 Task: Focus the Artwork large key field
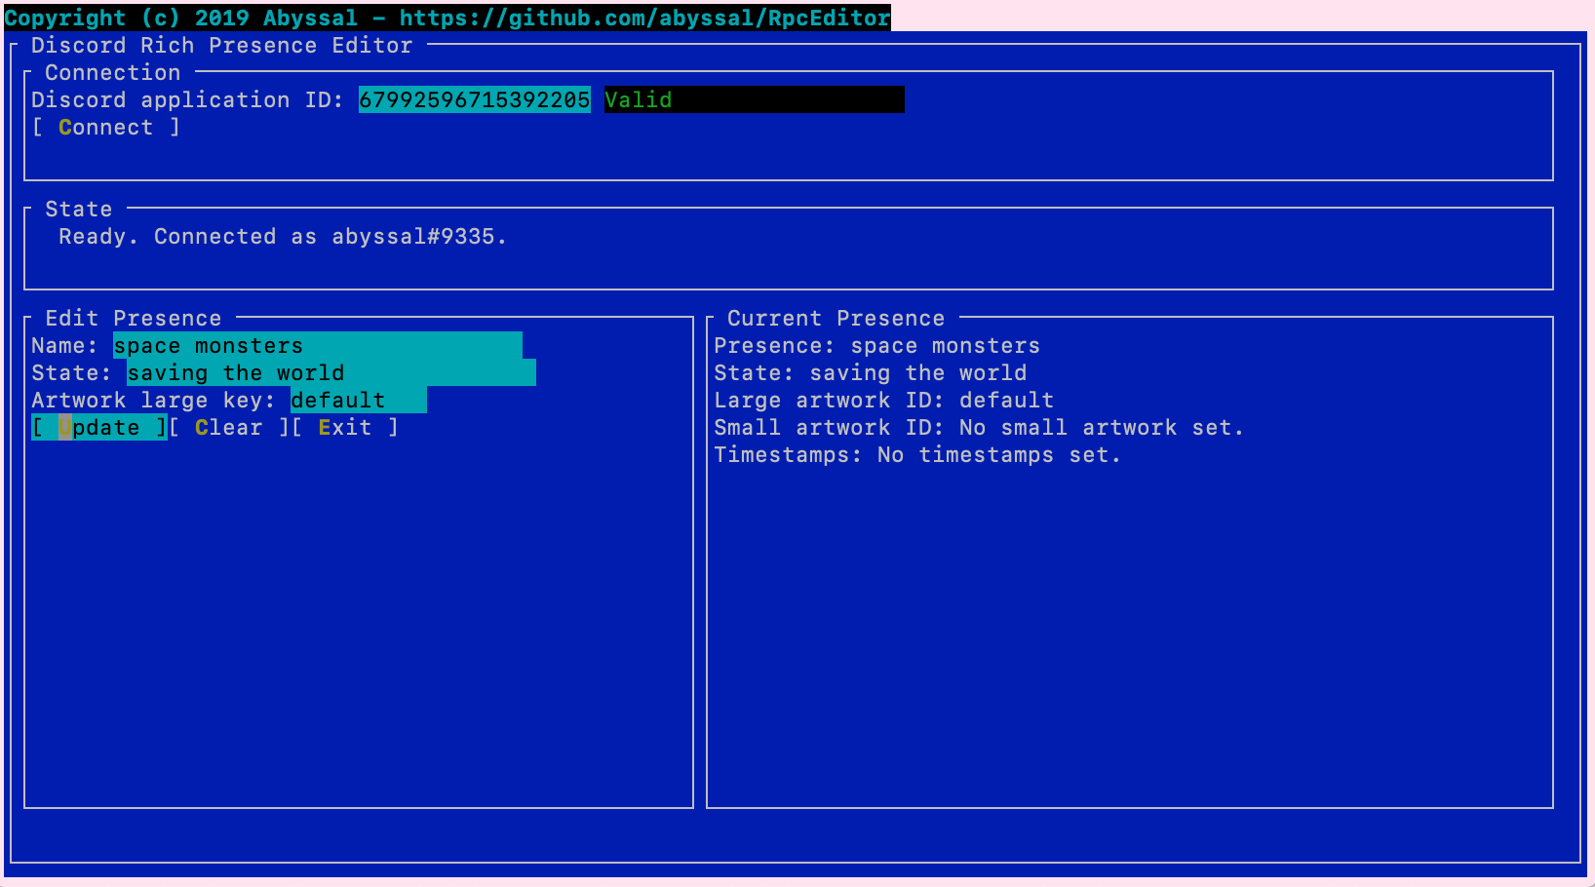pos(359,401)
